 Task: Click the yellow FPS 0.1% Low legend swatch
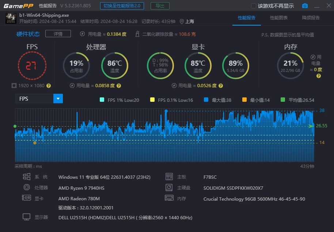click(x=152, y=100)
